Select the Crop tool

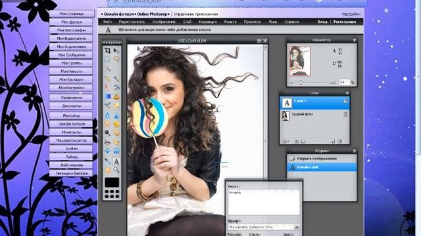108,50
